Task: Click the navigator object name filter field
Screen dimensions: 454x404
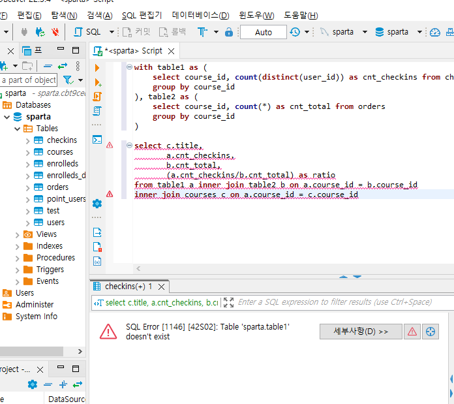Action: click(x=29, y=80)
